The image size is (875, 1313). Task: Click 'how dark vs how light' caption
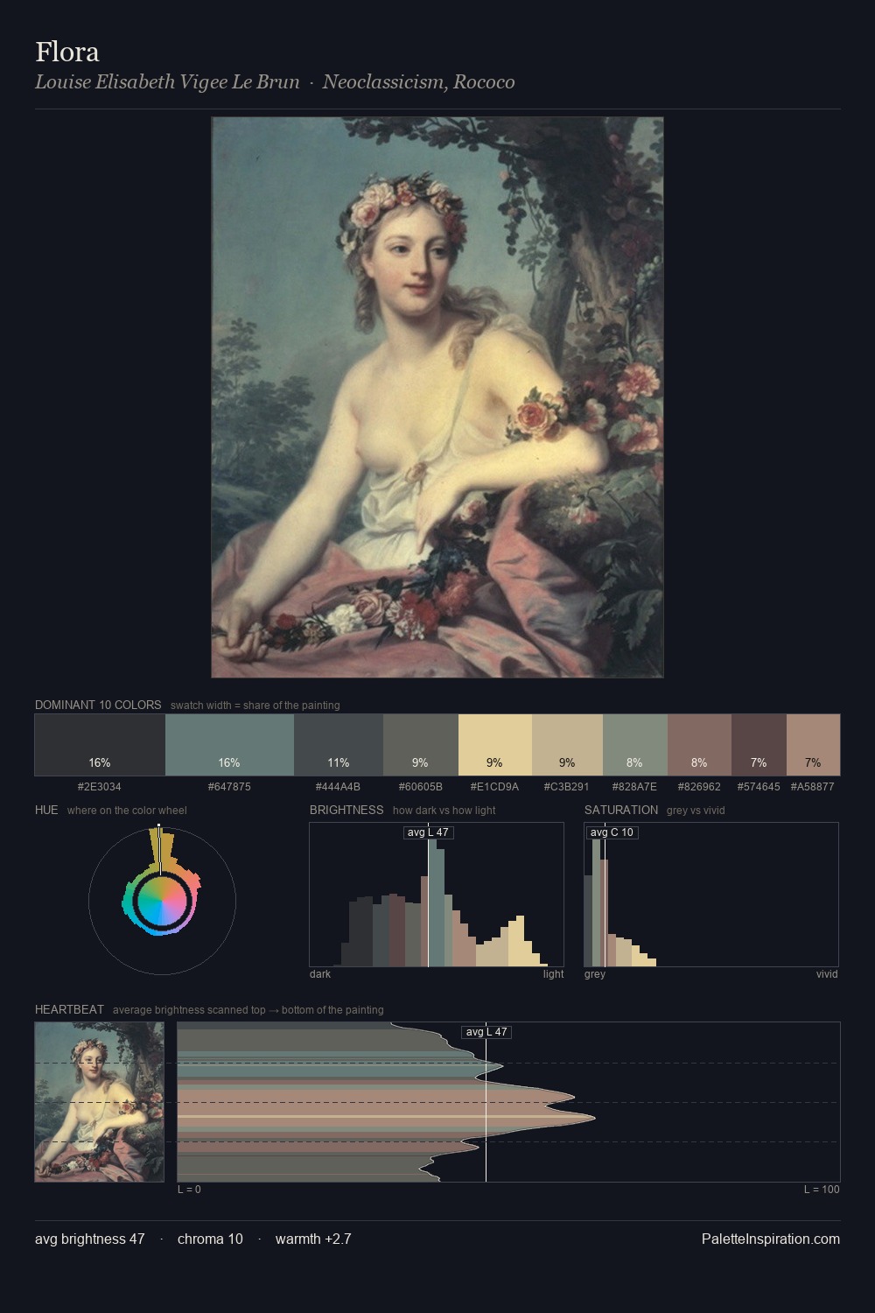coord(444,811)
